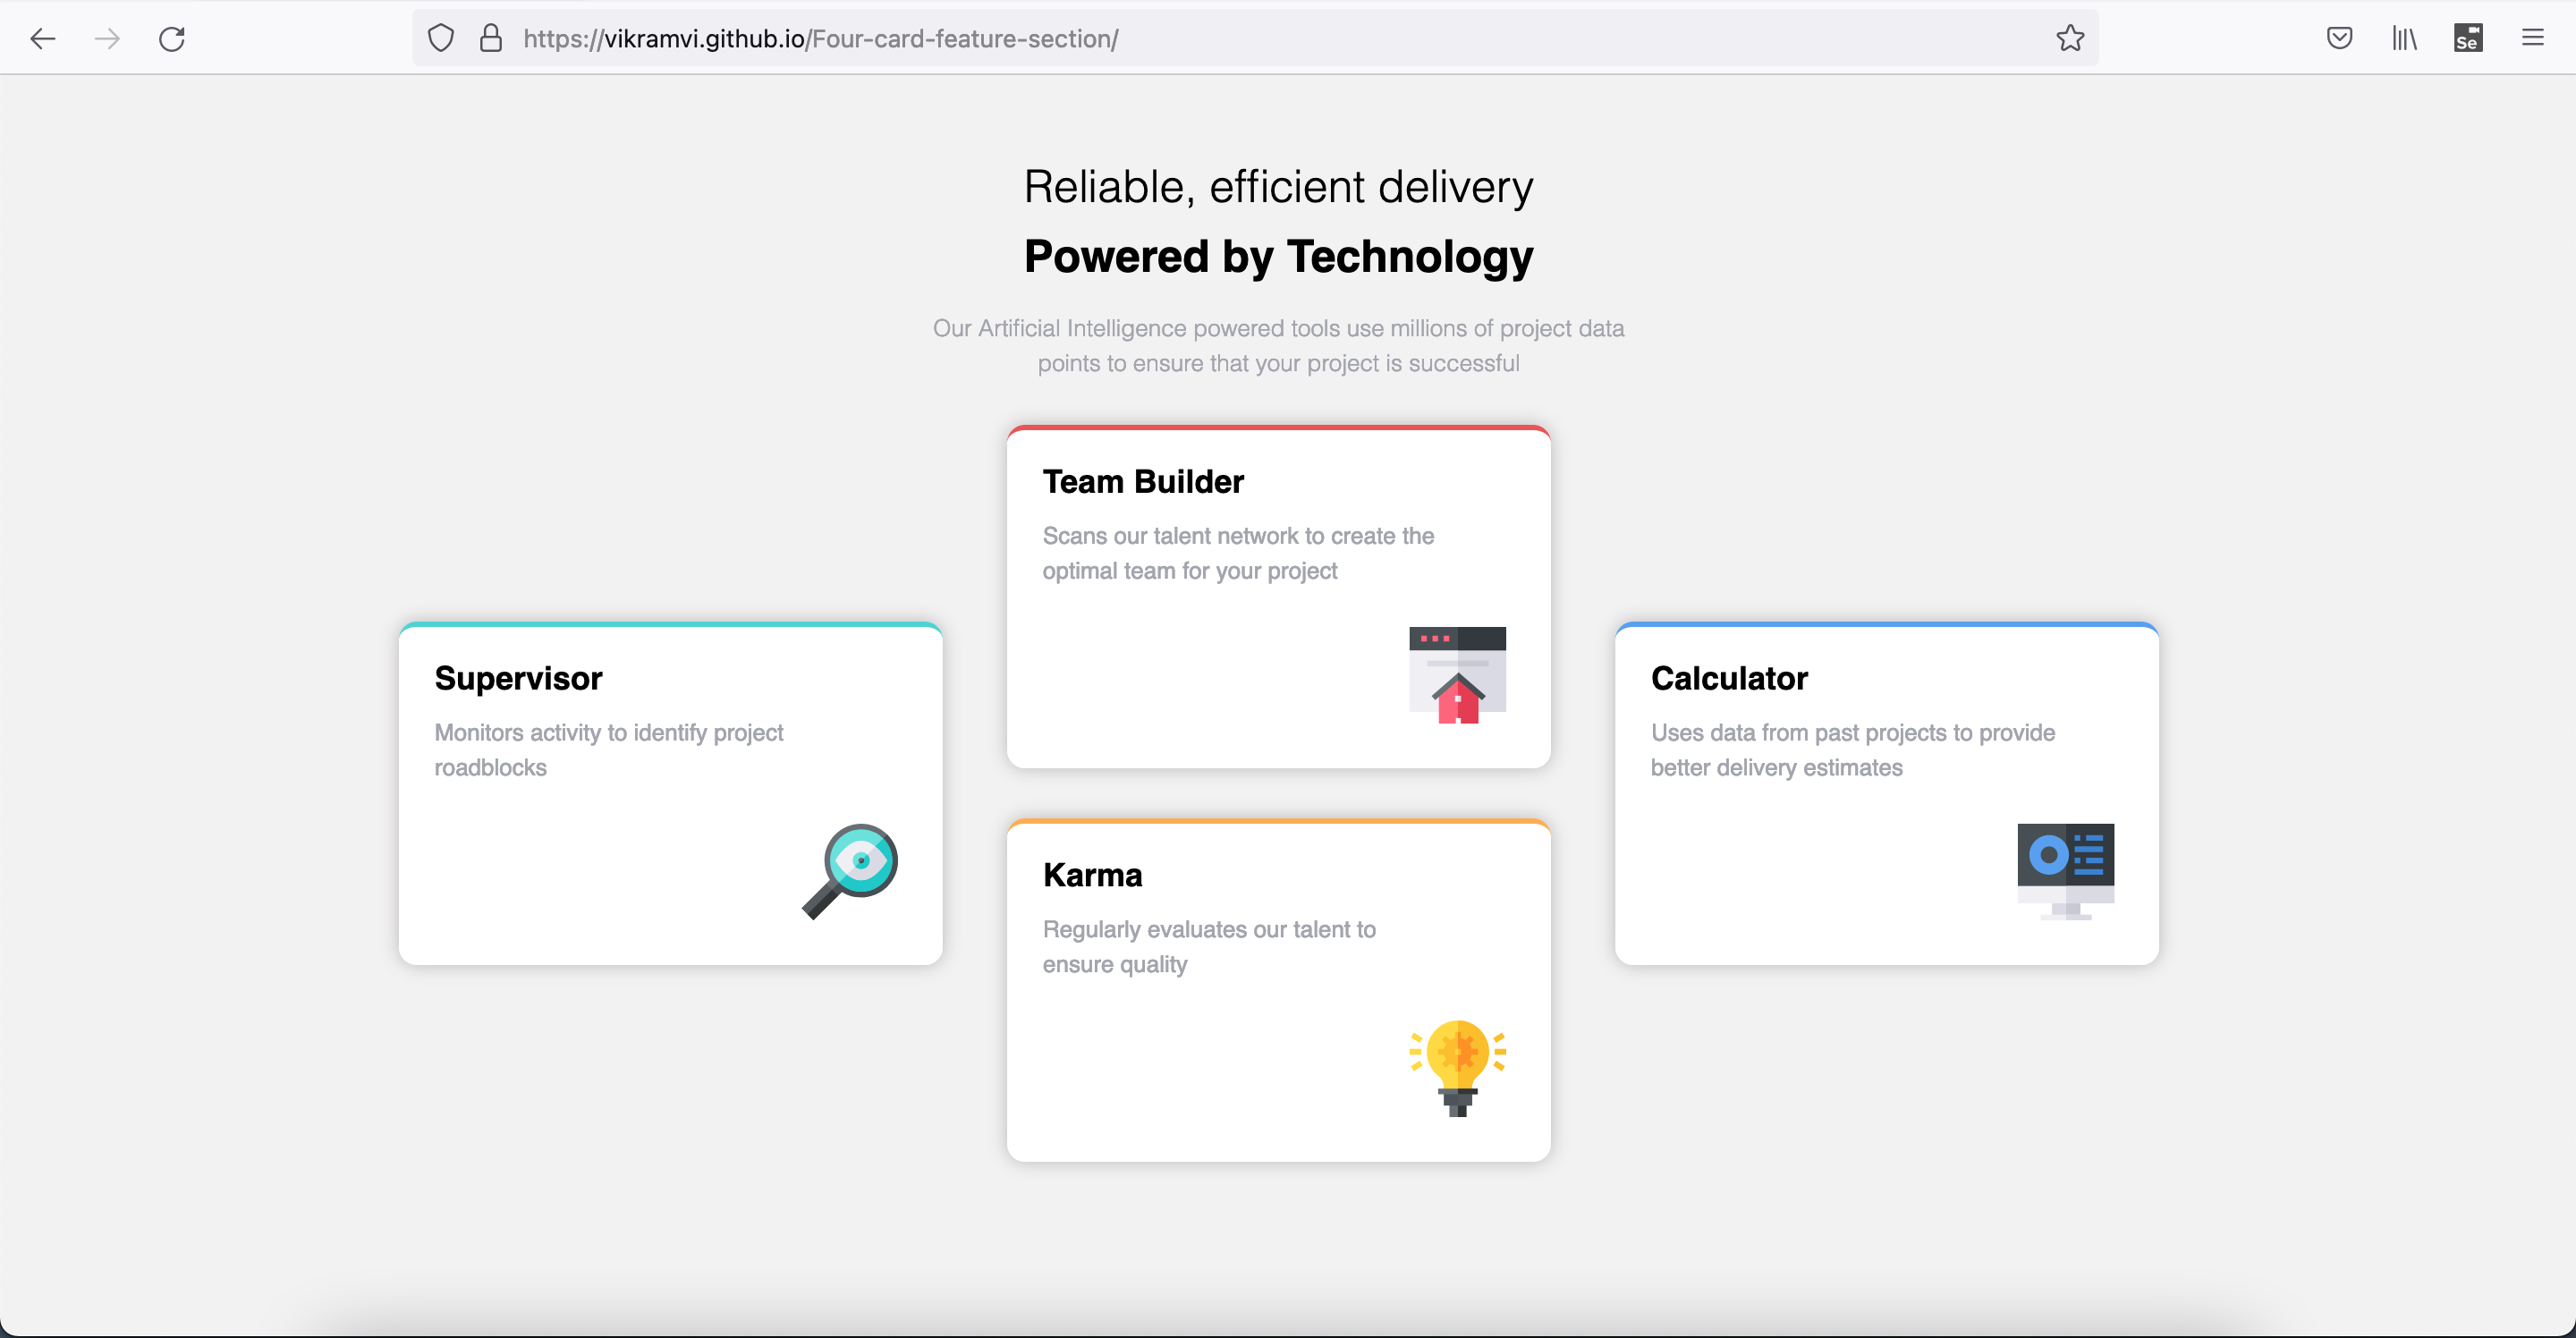Click the Selenium extension icon
2576x1338 pixels.
tap(2468, 39)
